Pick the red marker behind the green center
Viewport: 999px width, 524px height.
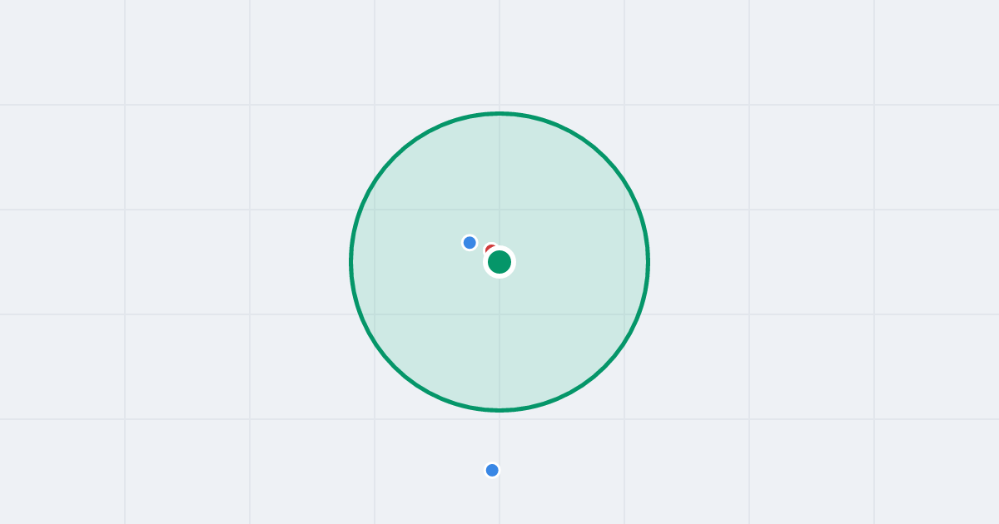click(490, 249)
